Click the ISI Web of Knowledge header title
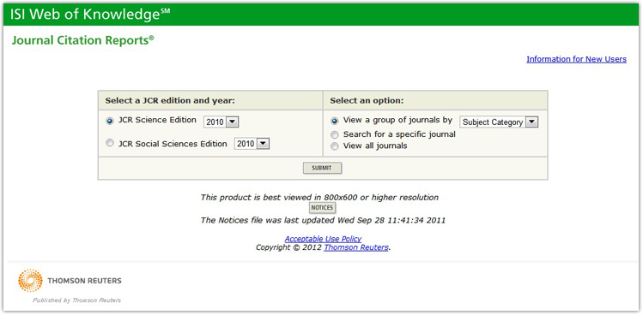The width and height of the screenshot is (643, 315). (x=90, y=15)
